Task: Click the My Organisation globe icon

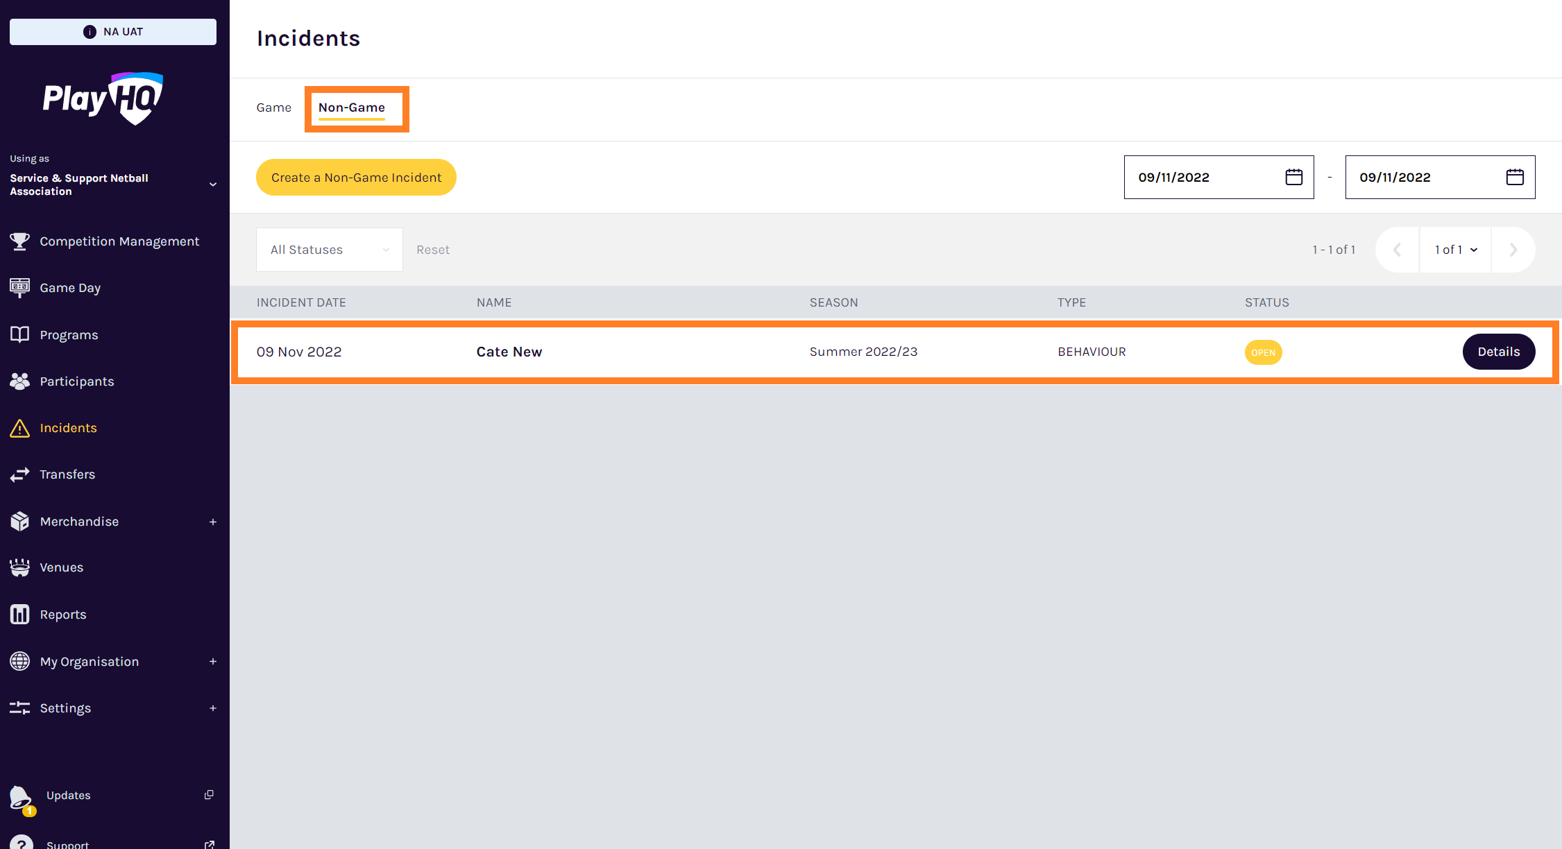Action: (x=19, y=662)
